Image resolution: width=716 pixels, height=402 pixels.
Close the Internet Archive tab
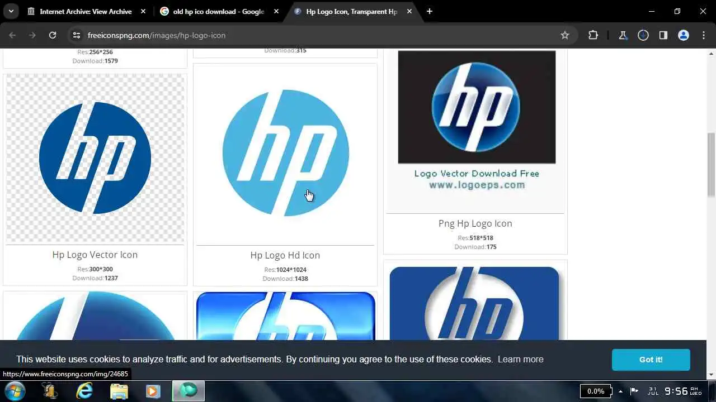point(143,11)
